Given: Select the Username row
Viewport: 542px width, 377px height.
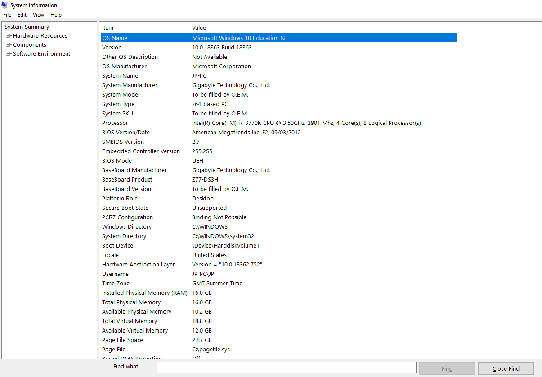Looking at the screenshot, I should tap(279, 274).
